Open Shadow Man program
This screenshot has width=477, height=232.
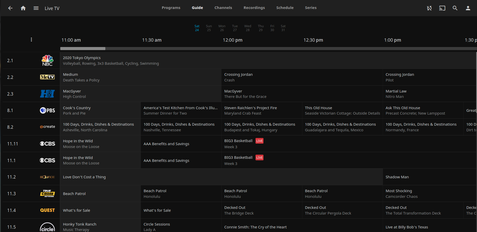[x=429, y=177]
